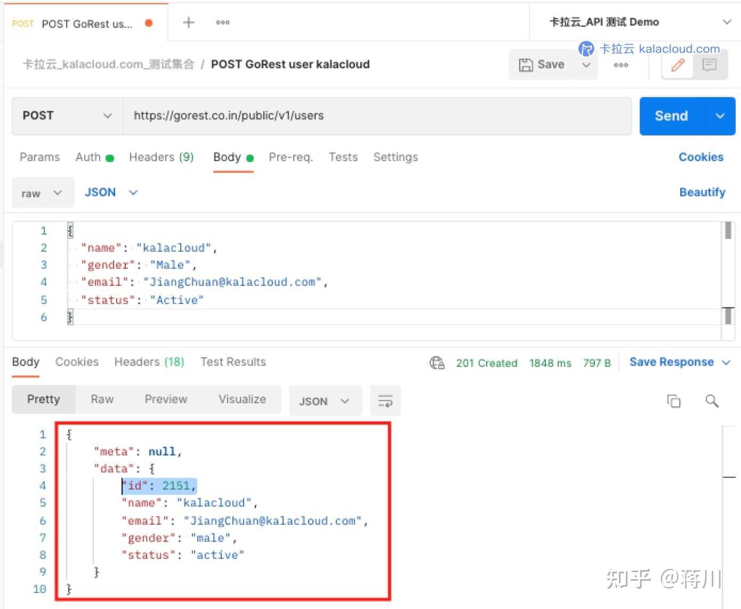Image resolution: width=741 pixels, height=609 pixels.
Task: Click the three-dot icon beside the tabs
Action: pyautogui.click(x=222, y=22)
